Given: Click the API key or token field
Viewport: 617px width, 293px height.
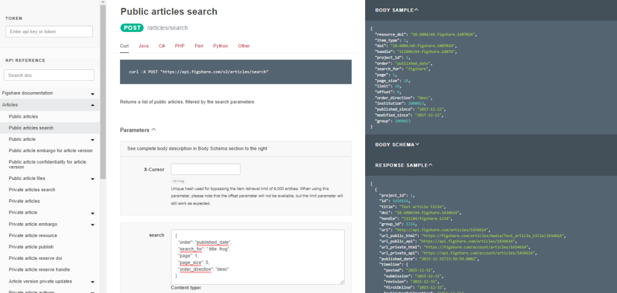Looking at the screenshot, I should tap(49, 31).
